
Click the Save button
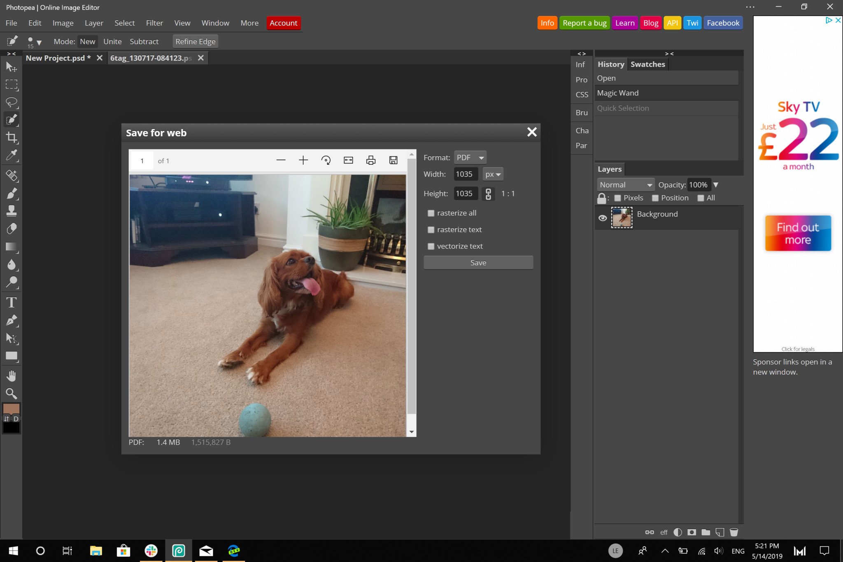coord(478,262)
